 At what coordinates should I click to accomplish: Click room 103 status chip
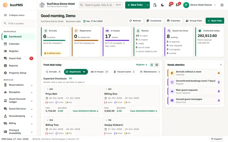pyautogui.click(x=50, y=120)
